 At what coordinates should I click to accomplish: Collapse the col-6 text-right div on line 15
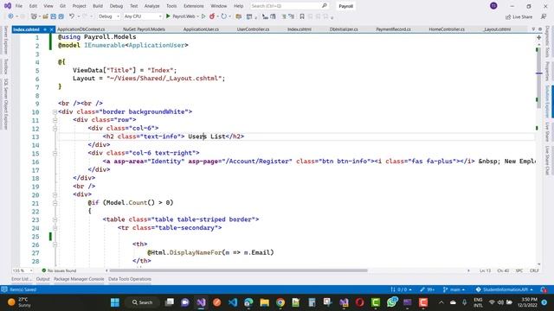[55, 154]
